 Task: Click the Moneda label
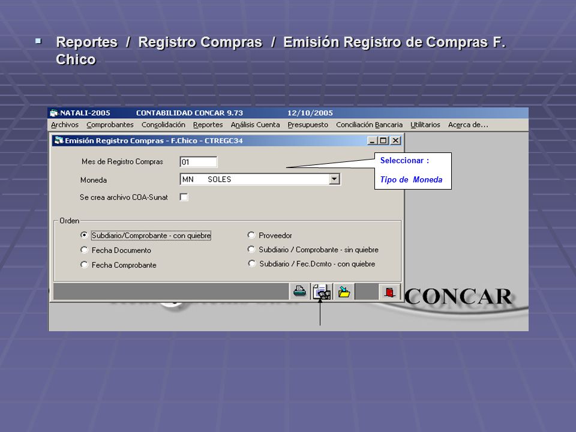(x=94, y=180)
